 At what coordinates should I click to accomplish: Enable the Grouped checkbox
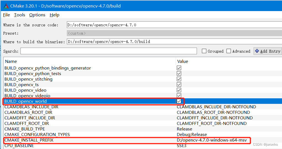tap(204, 51)
